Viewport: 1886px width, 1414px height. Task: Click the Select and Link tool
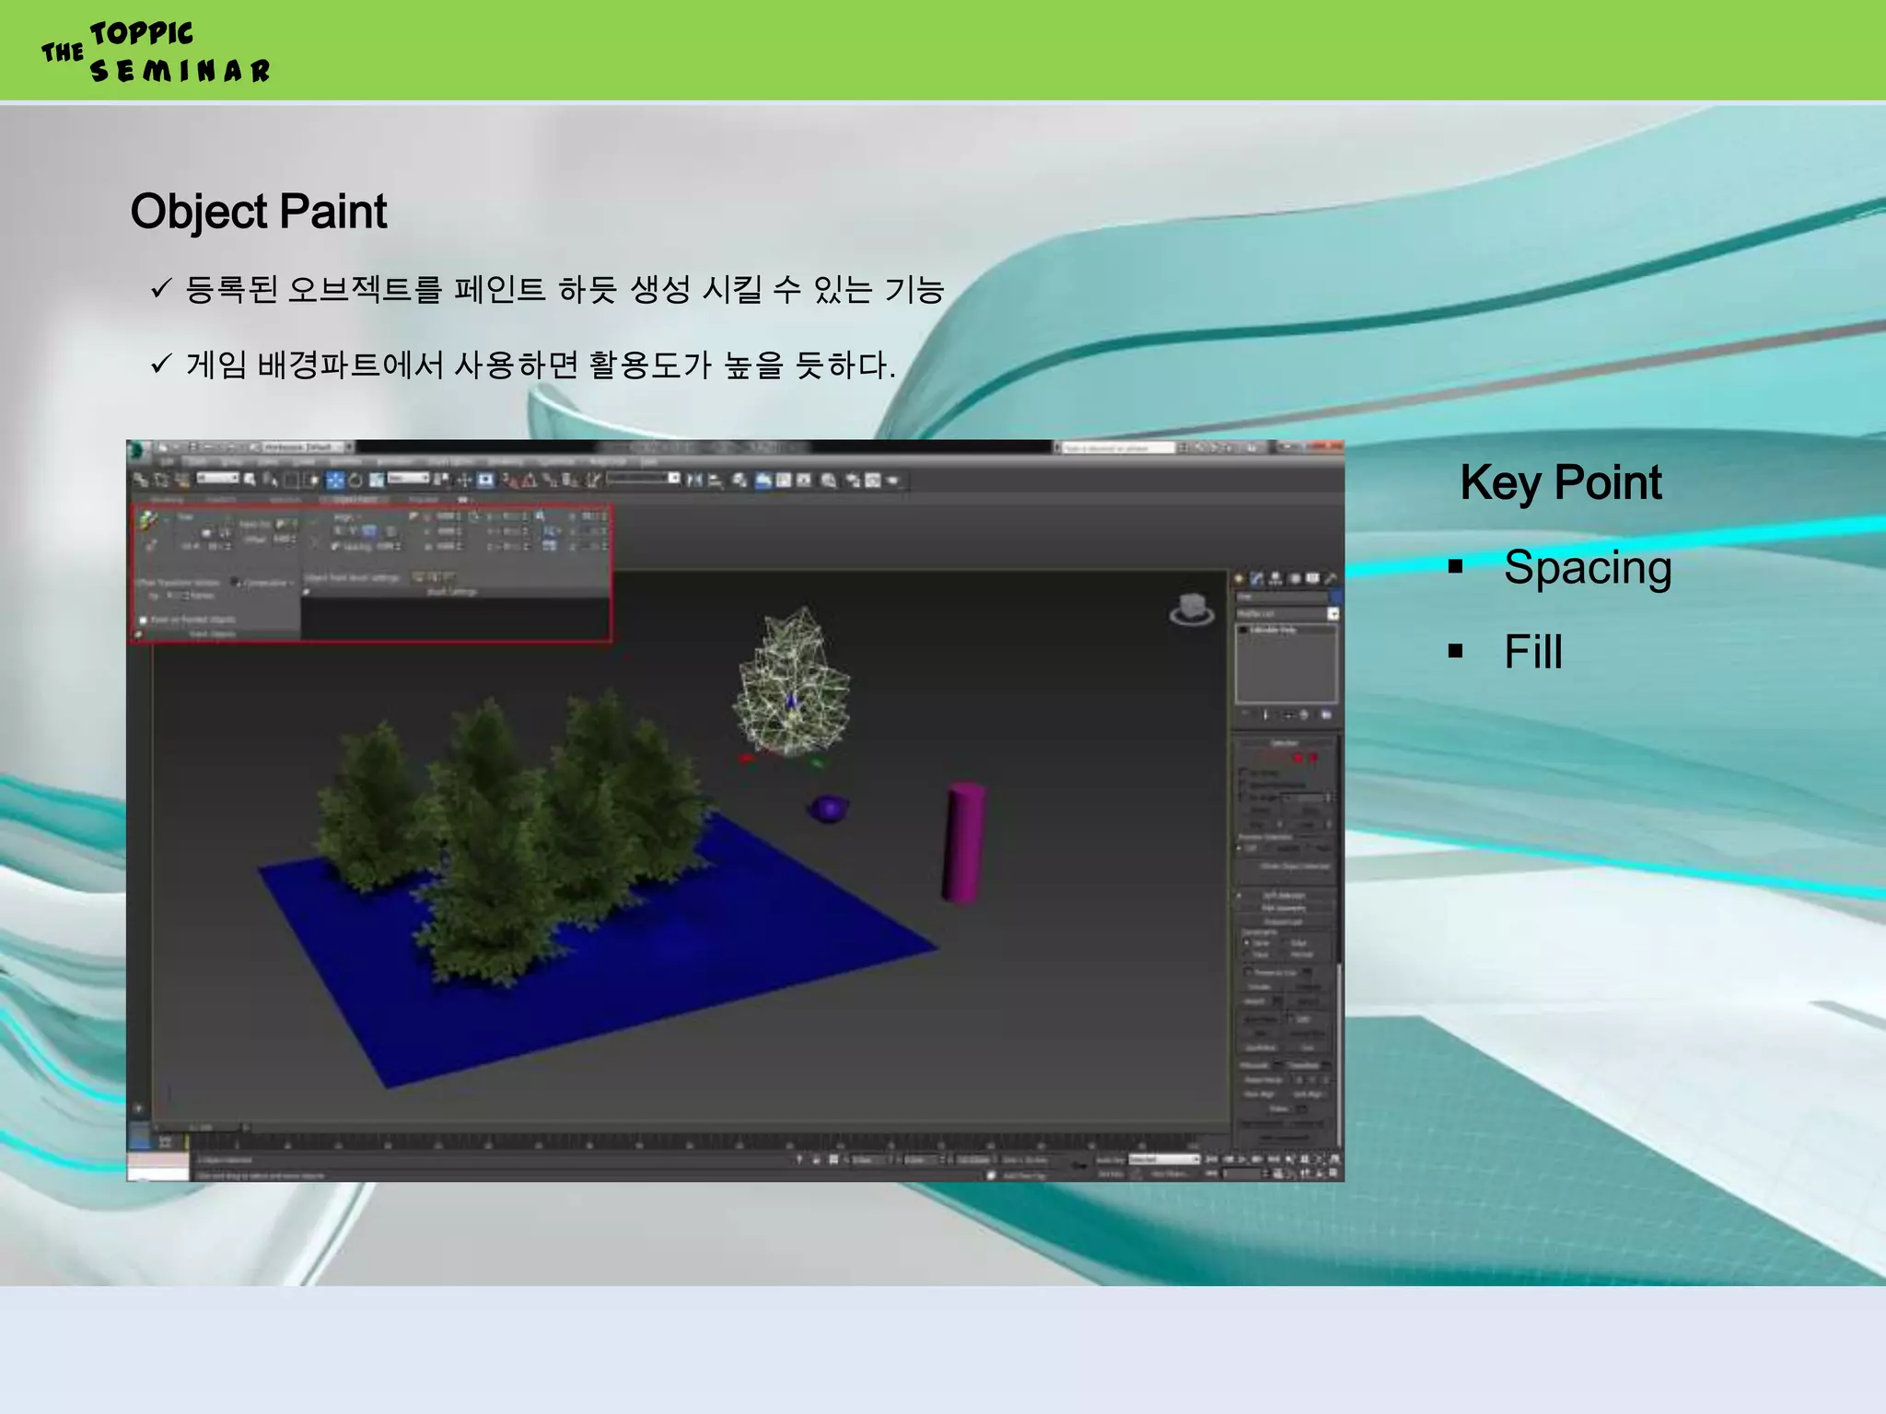[x=141, y=480]
